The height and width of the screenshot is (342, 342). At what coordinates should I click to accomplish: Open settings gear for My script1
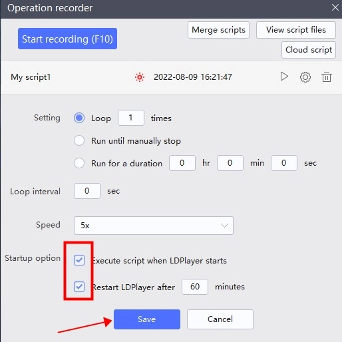[x=305, y=77]
